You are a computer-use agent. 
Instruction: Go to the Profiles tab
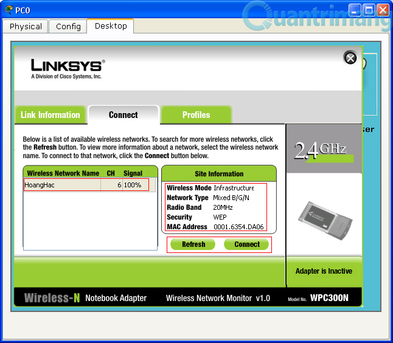pyautogui.click(x=196, y=115)
